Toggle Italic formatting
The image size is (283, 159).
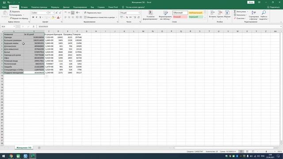[x=36, y=17]
